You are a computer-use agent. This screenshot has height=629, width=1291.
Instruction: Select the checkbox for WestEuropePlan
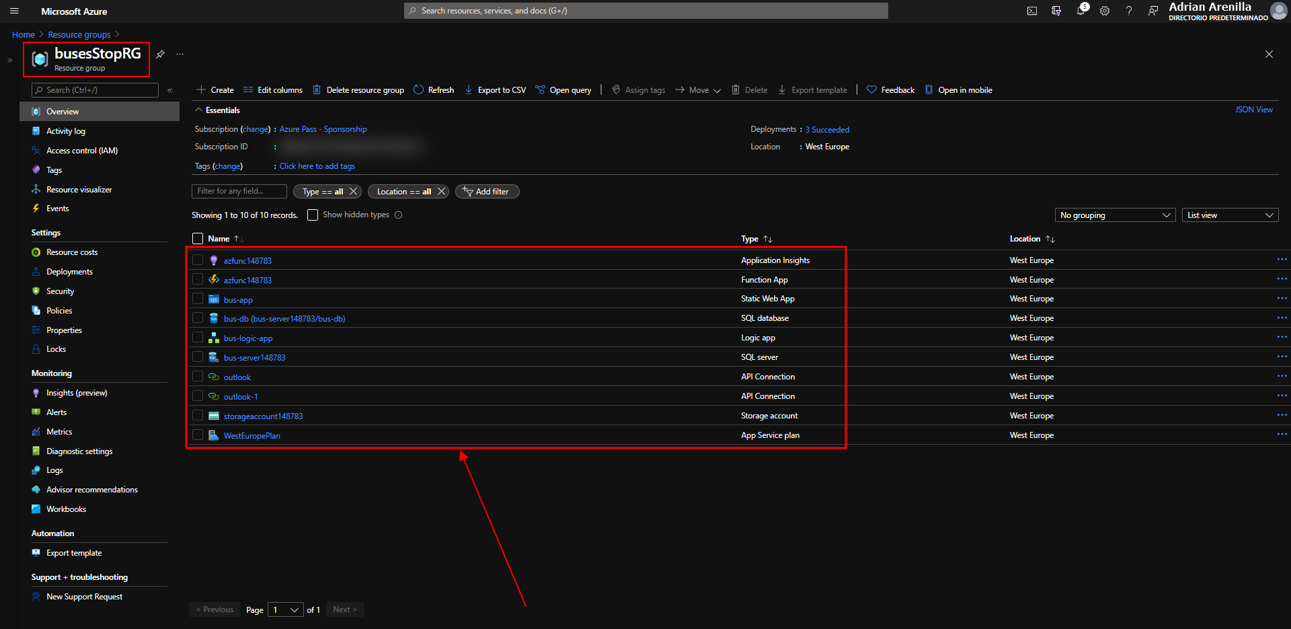pyautogui.click(x=198, y=435)
